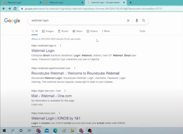The image size is (183, 134).
Task: Click the webmail.supremecluster.com URL text
Action: [51, 68]
